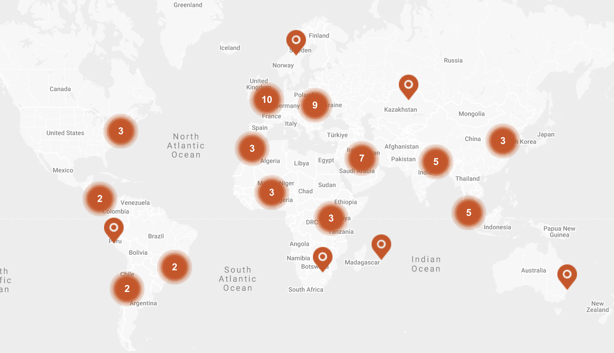Click the cluster of 3 in eastern United States
The image size is (614, 353).
(121, 131)
